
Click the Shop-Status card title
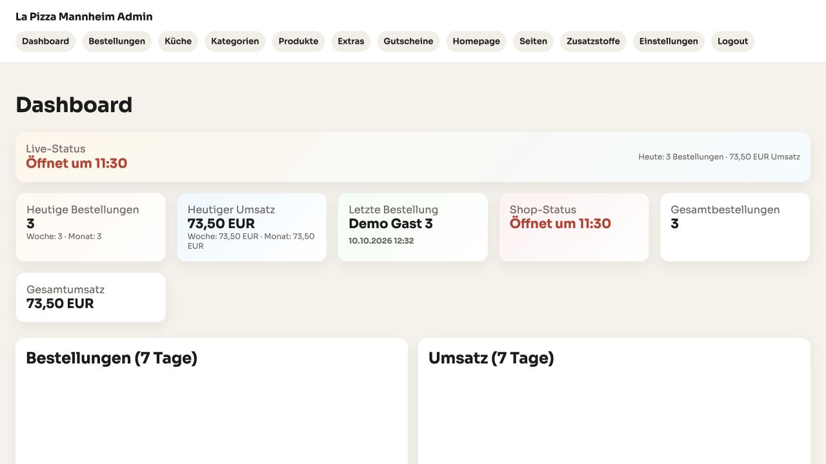(x=543, y=209)
